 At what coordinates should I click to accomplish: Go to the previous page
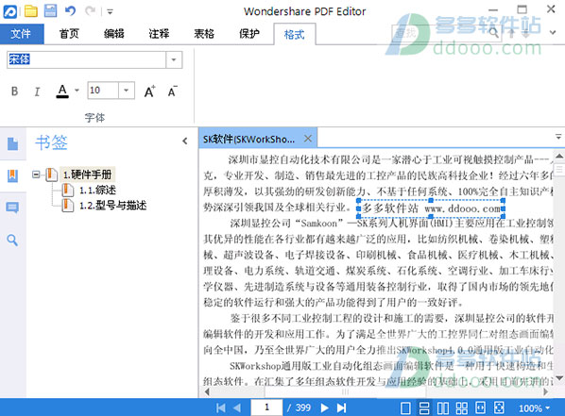237,408
